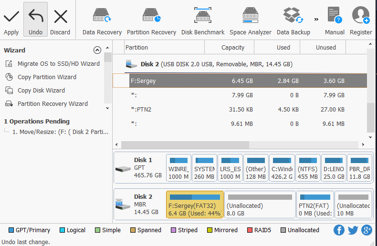The width and height of the screenshot is (377, 246).
Task: Open the Manual help icon
Action: pyautogui.click(x=335, y=21)
